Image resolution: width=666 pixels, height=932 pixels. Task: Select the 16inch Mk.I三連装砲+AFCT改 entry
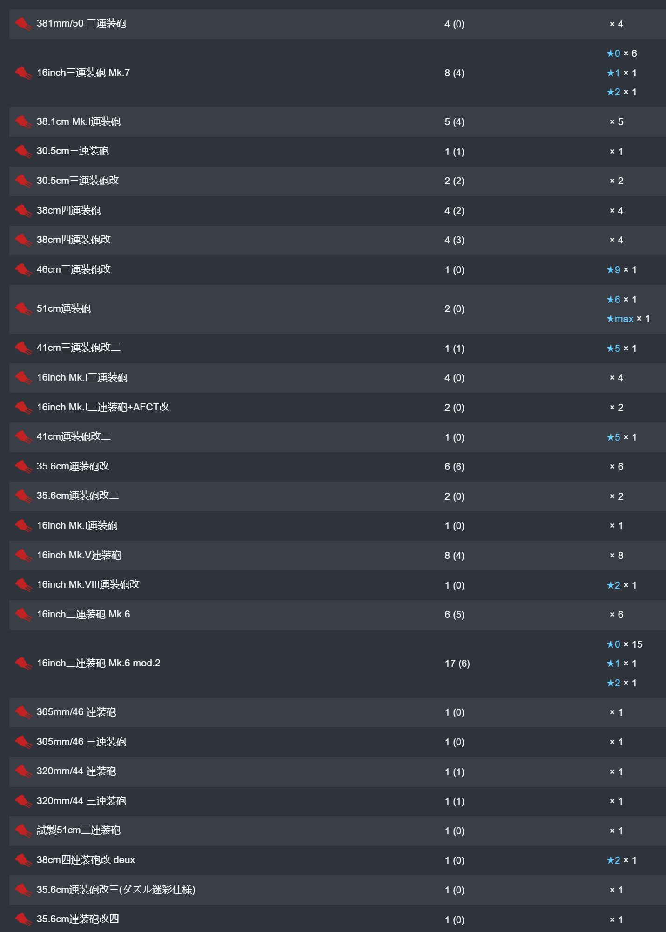click(337, 408)
